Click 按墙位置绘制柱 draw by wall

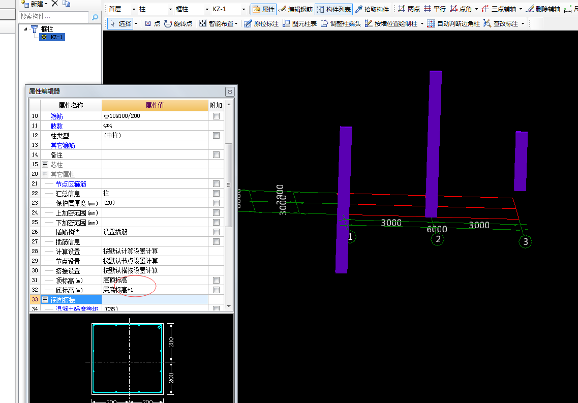[391, 23]
